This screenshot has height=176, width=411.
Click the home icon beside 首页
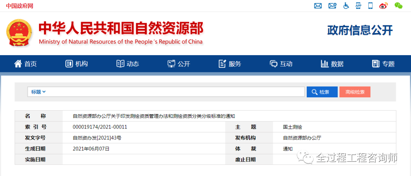tap(18, 63)
